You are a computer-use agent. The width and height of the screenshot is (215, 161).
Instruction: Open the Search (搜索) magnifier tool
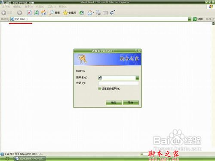(x=54, y=13)
